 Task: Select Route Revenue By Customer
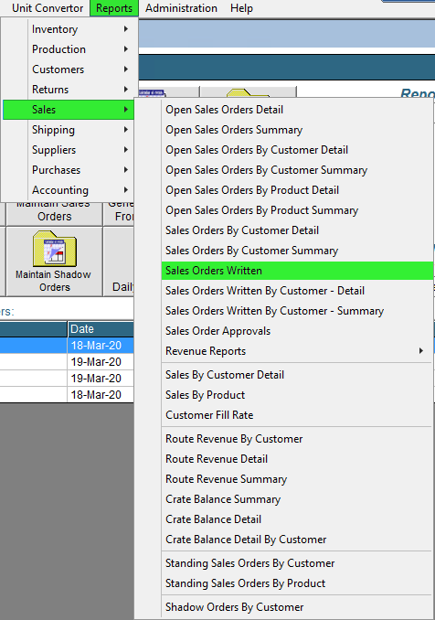click(297, 439)
